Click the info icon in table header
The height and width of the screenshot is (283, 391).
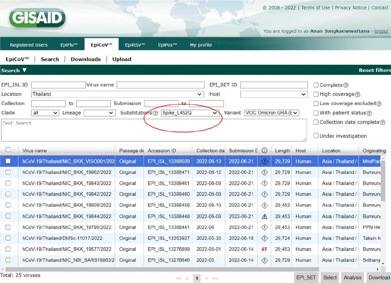pos(265,151)
